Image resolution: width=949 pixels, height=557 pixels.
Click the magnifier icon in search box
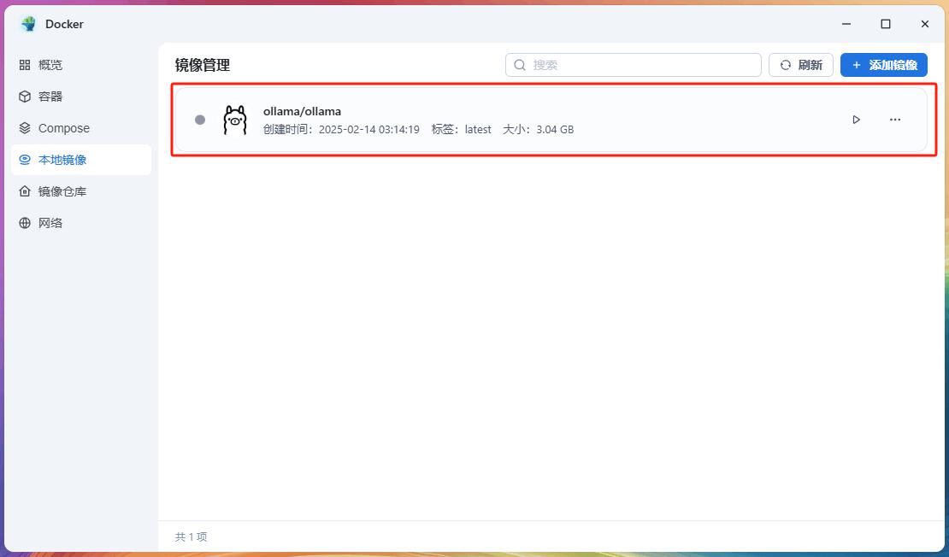coord(520,65)
